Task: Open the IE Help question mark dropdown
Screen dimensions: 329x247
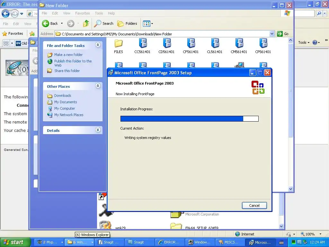Action: pyautogui.click(x=316, y=42)
